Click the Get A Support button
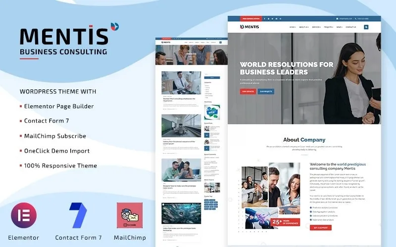 pos(320,228)
